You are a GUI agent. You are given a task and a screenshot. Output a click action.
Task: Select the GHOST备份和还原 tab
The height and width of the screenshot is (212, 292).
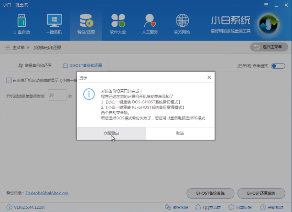82,65
